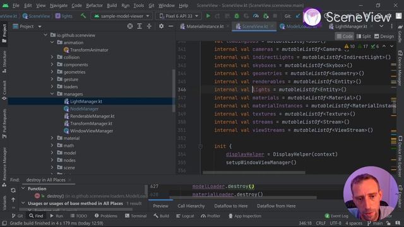Image resolution: width=404 pixels, height=227 pixels.
Task: Open the Resource Manager tool window
Action: click(x=4, y=166)
